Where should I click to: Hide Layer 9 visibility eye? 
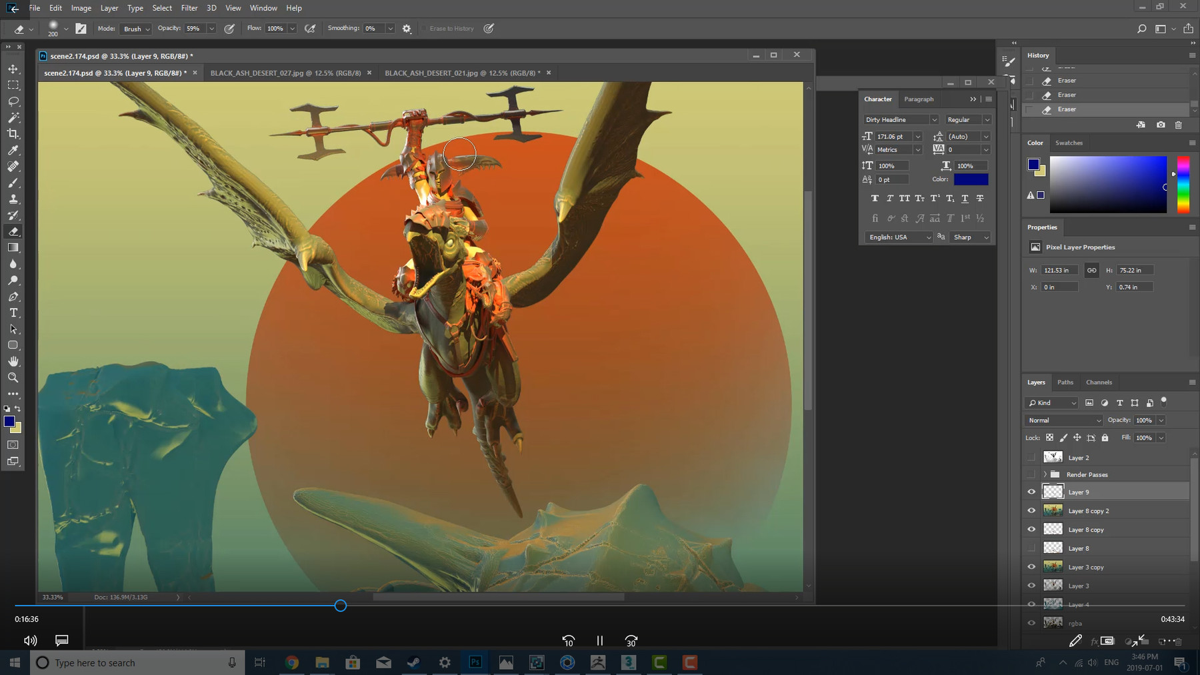click(x=1031, y=492)
